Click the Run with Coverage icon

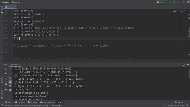point(179,2)
